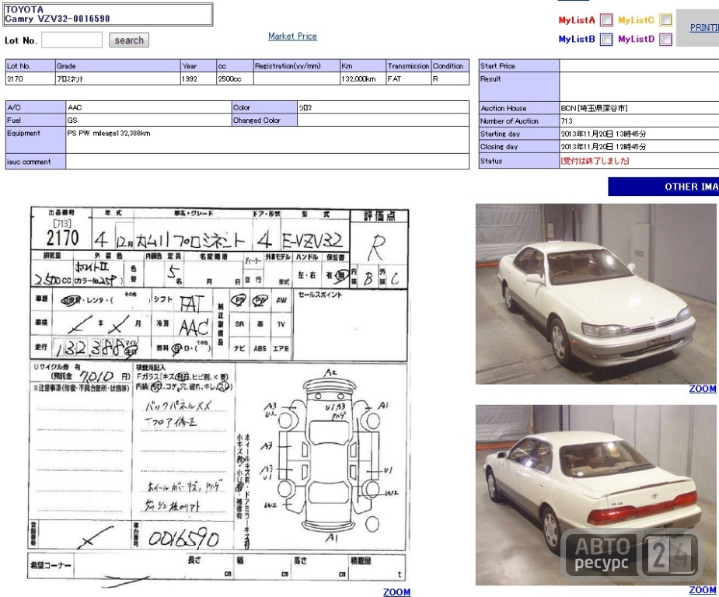The height and width of the screenshot is (597, 719).
Task: Open the Market Price link
Action: tap(292, 36)
